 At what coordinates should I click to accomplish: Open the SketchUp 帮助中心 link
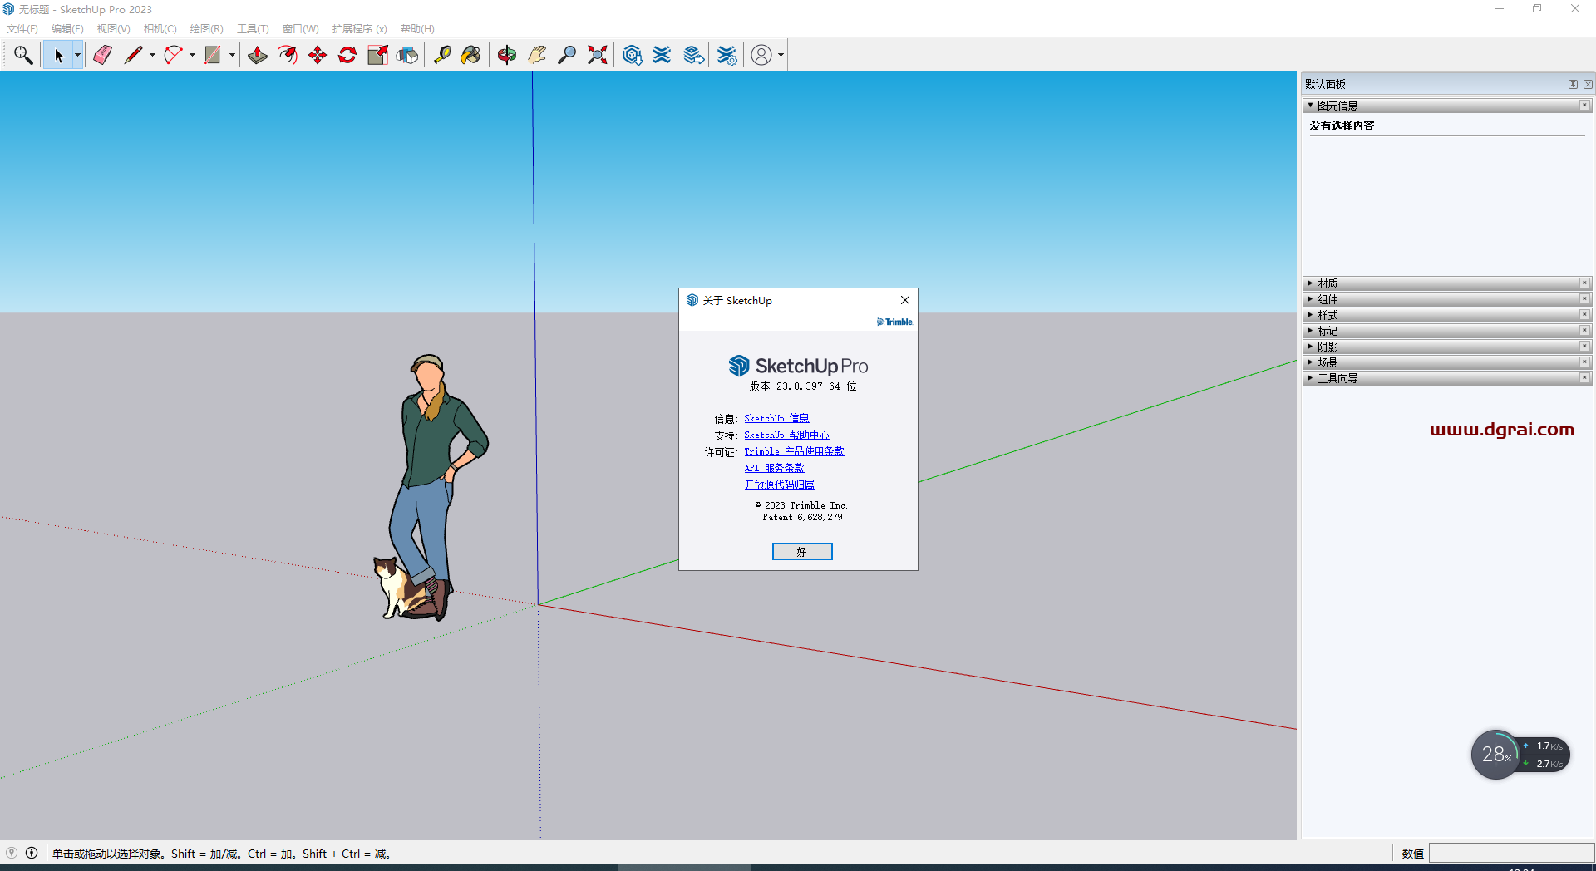coord(786,435)
